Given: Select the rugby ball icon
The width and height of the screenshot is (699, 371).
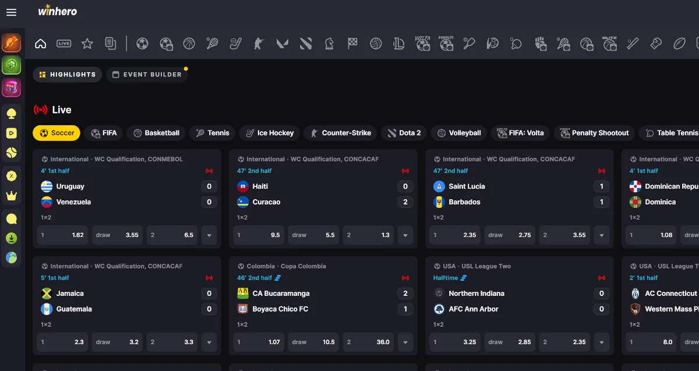Looking at the screenshot, I should [680, 43].
